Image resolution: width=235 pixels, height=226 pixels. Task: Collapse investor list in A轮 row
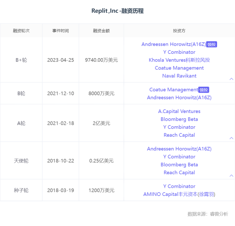click(x=231, y=138)
